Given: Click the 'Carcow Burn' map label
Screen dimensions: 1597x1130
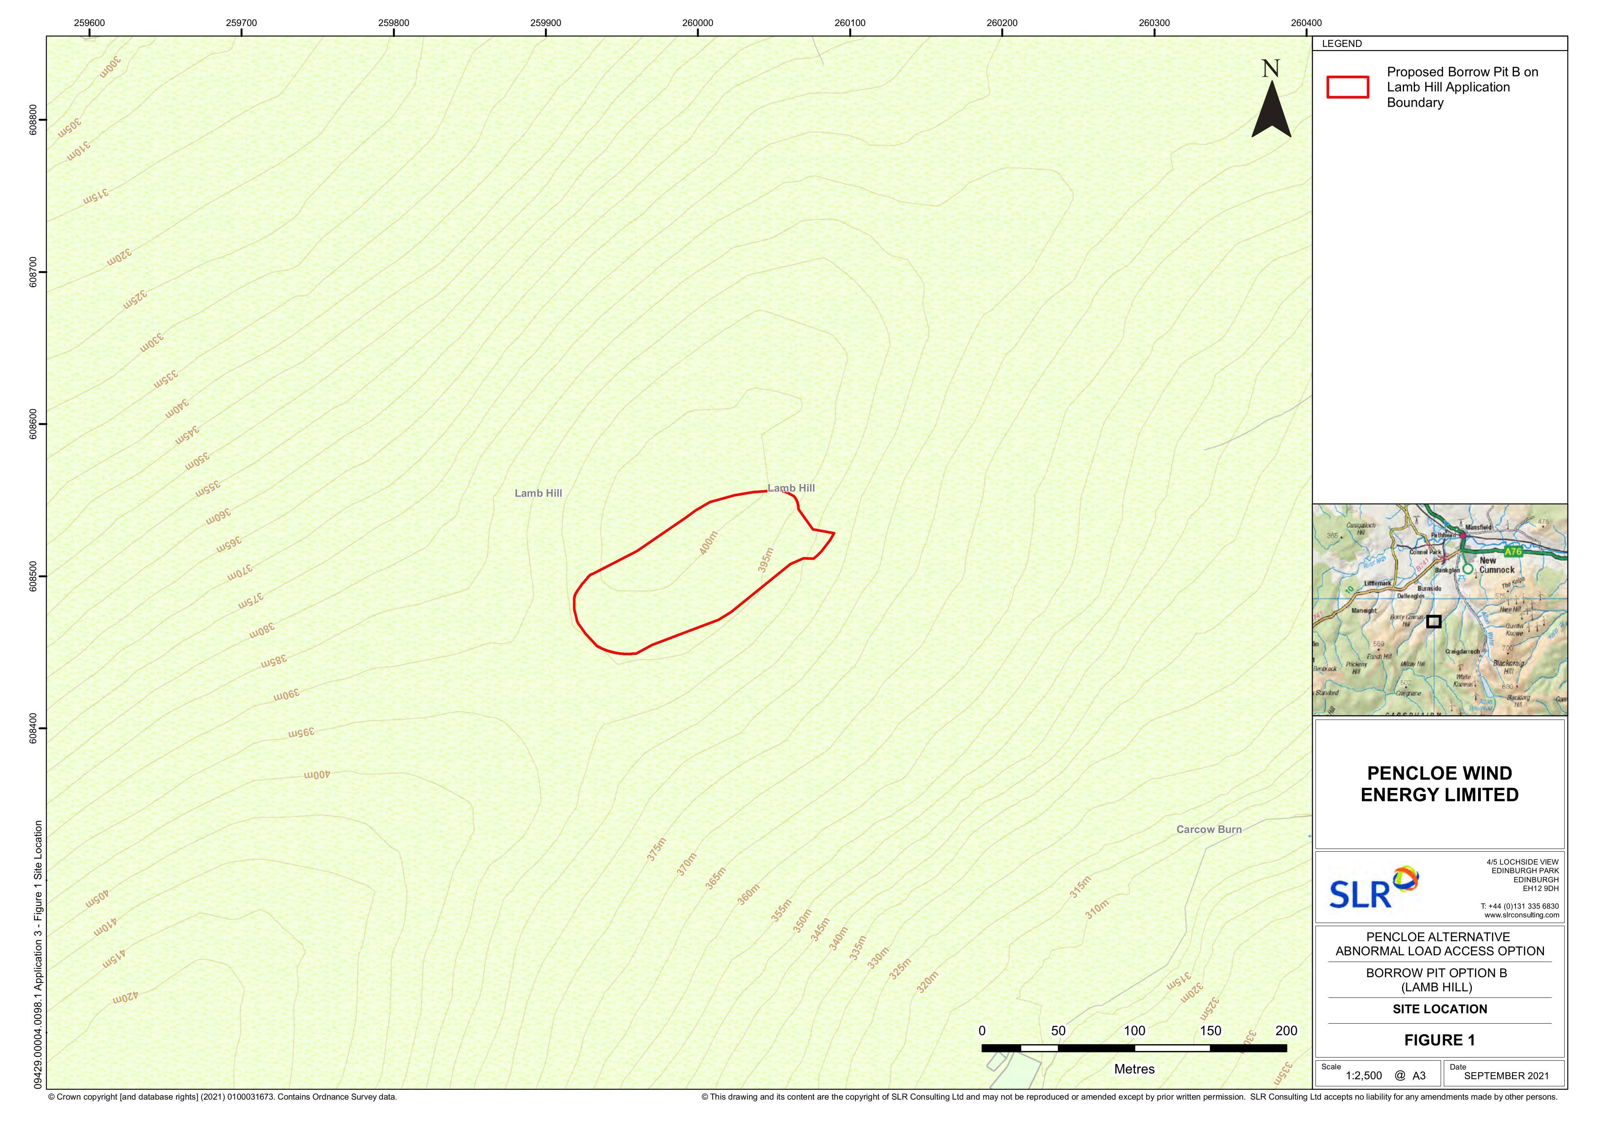Looking at the screenshot, I should pyautogui.click(x=1209, y=829).
